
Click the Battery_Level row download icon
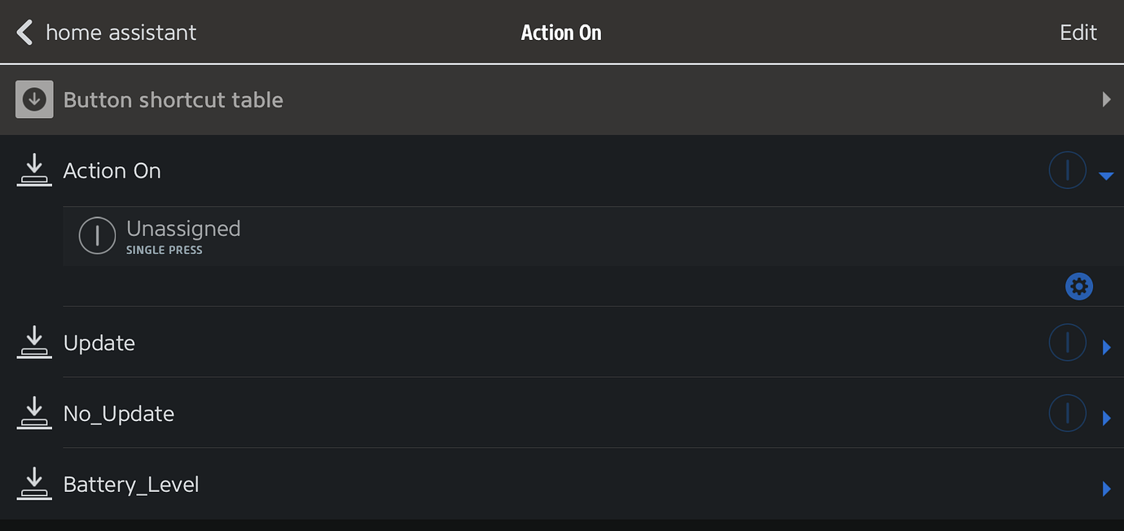click(x=34, y=485)
